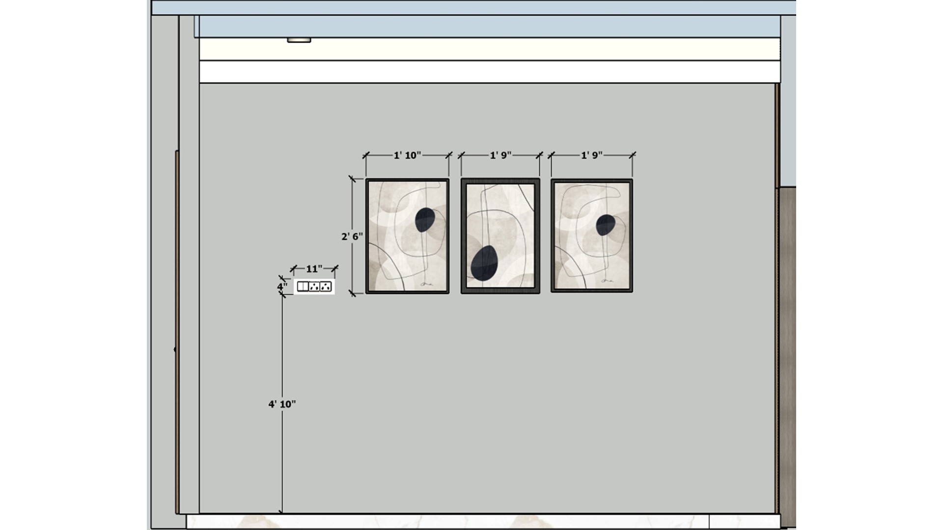
Task: Select the middle framed abstract artwork
Action: (x=500, y=236)
